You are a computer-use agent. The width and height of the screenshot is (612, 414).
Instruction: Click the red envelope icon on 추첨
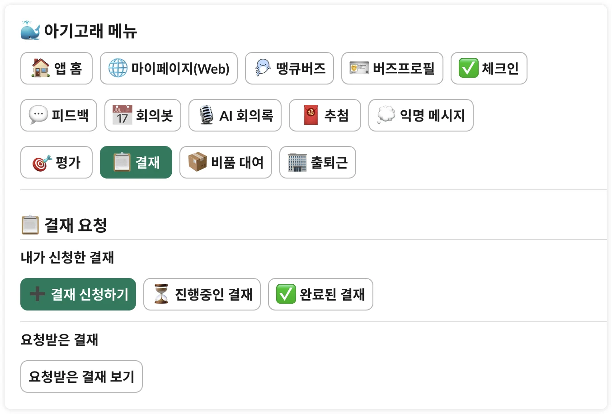[311, 115]
